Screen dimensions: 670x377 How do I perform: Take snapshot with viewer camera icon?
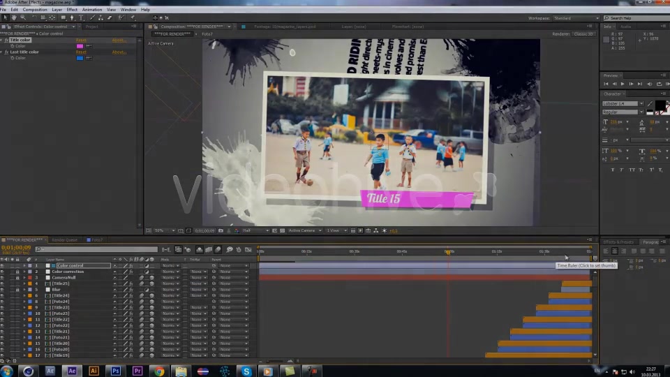click(x=221, y=230)
